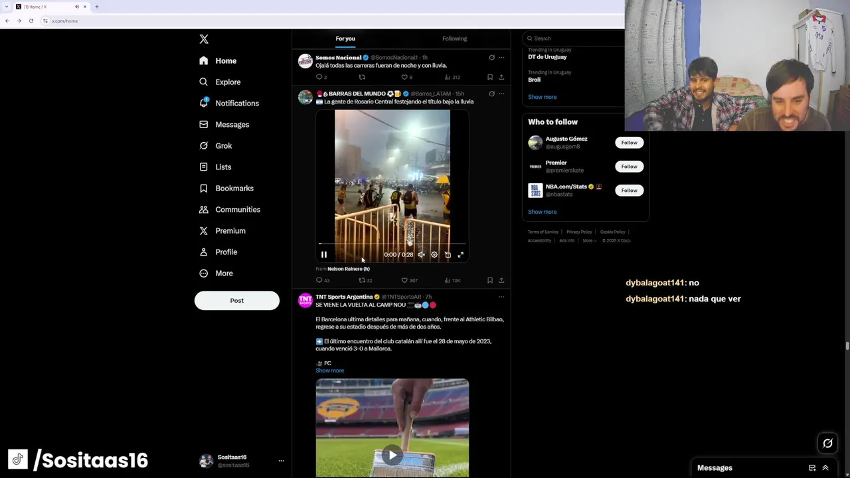Open Grok explain on Barras del Mundo post
Viewport: 850px width, 478px height.
491,94
